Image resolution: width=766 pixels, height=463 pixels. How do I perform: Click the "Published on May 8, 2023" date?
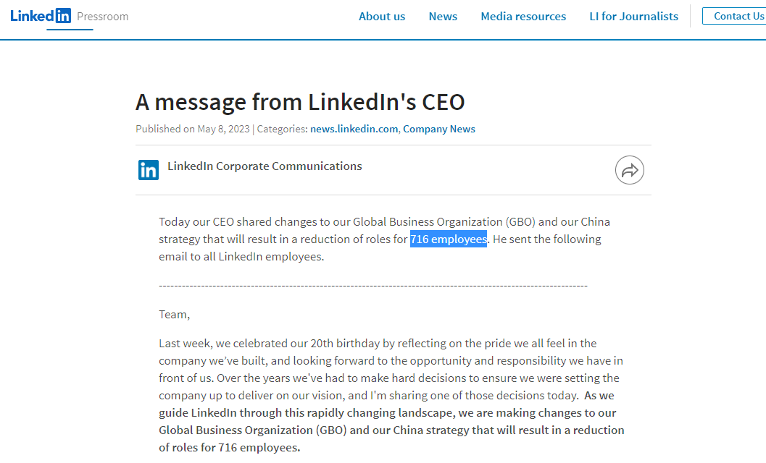[x=193, y=129]
